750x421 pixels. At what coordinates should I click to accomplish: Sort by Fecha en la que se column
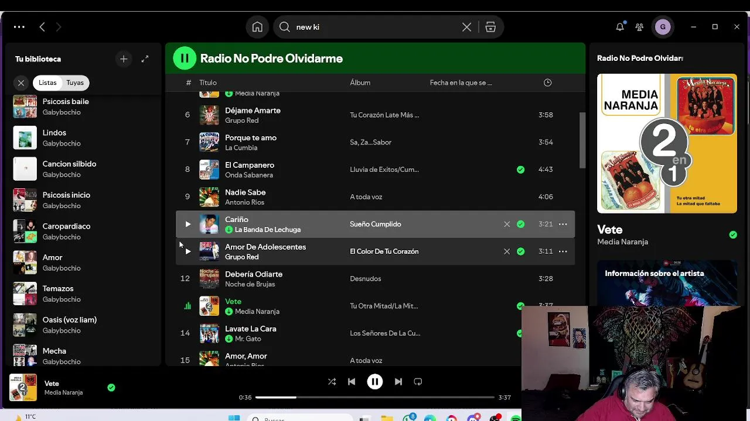461,82
